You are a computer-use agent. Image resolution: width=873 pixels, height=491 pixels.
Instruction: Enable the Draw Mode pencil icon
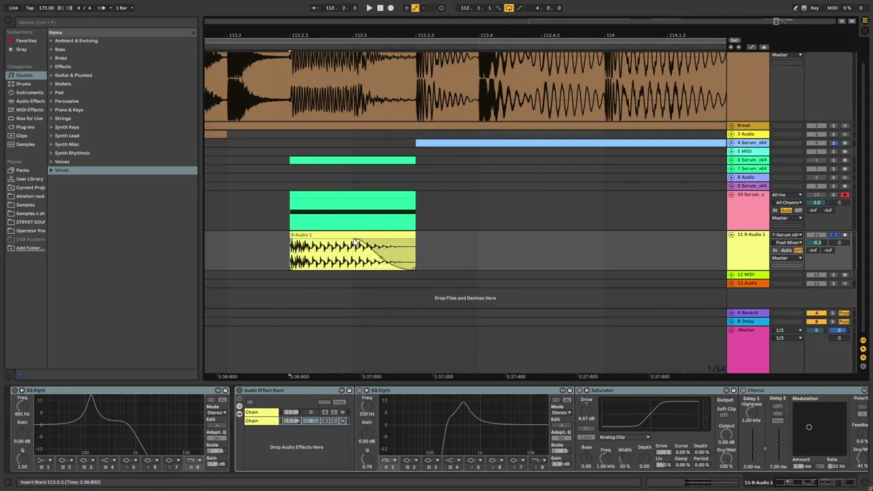pos(795,8)
